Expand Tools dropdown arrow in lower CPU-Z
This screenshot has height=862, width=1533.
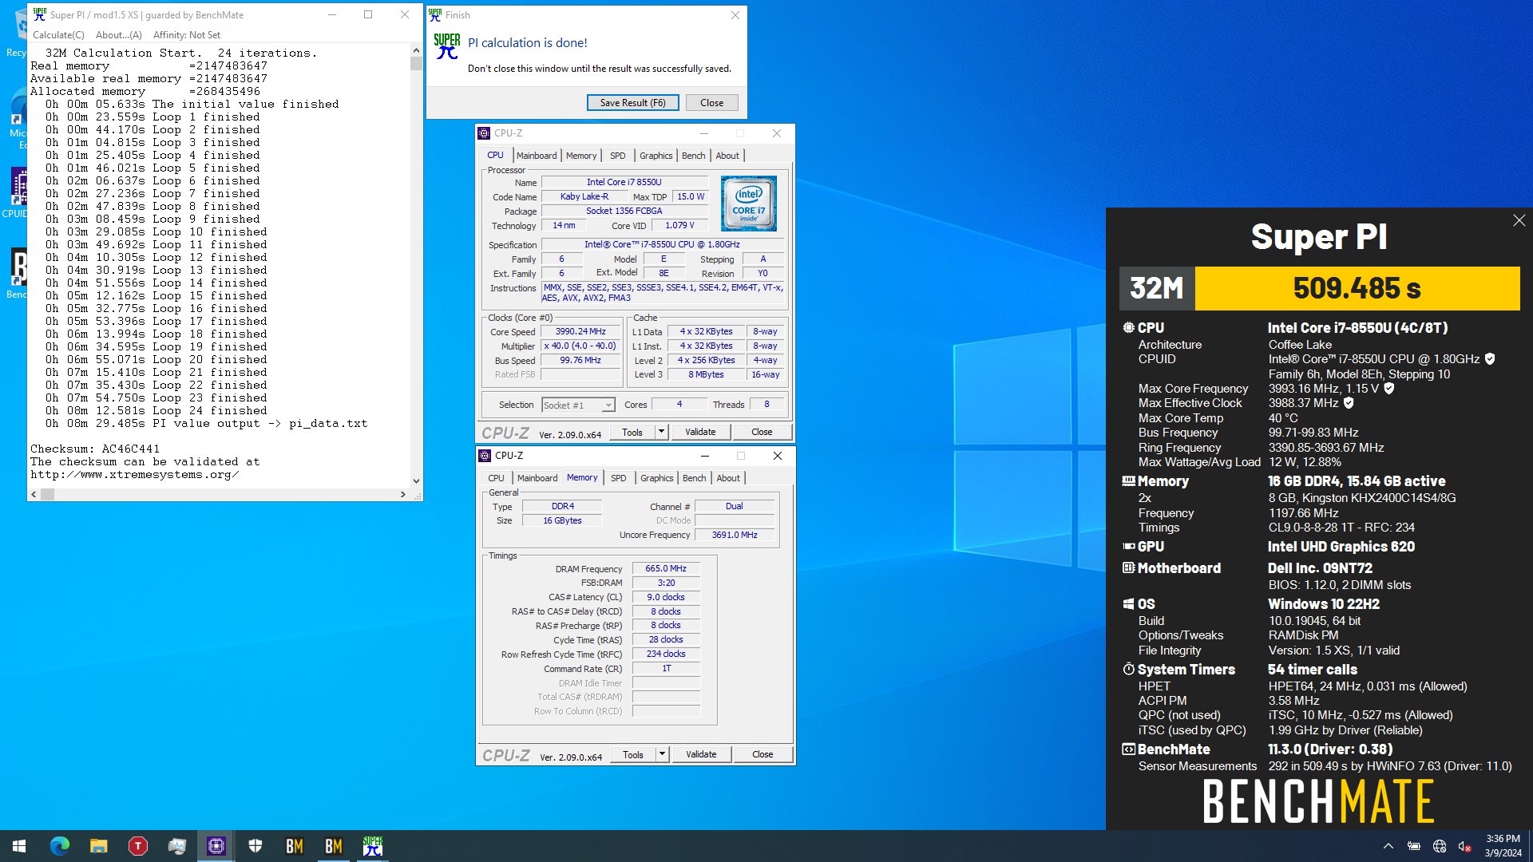click(x=662, y=754)
